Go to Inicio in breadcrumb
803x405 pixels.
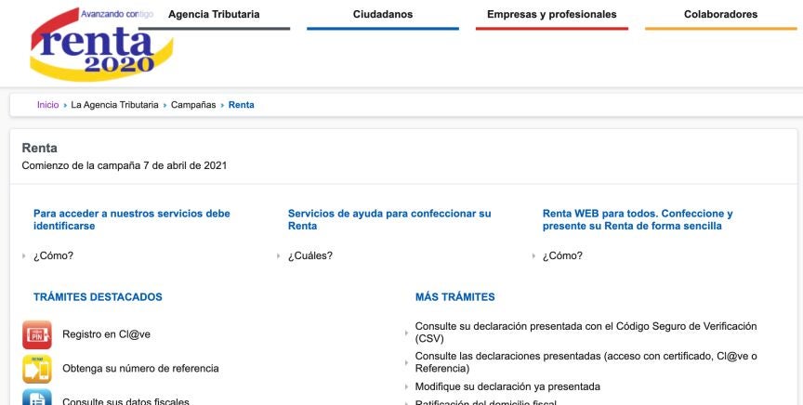pyautogui.click(x=47, y=105)
